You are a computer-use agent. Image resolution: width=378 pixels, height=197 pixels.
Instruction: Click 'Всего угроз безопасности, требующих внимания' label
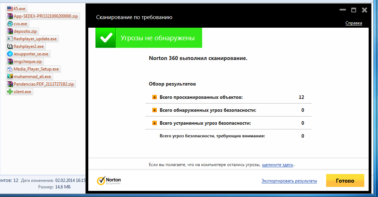(212, 136)
